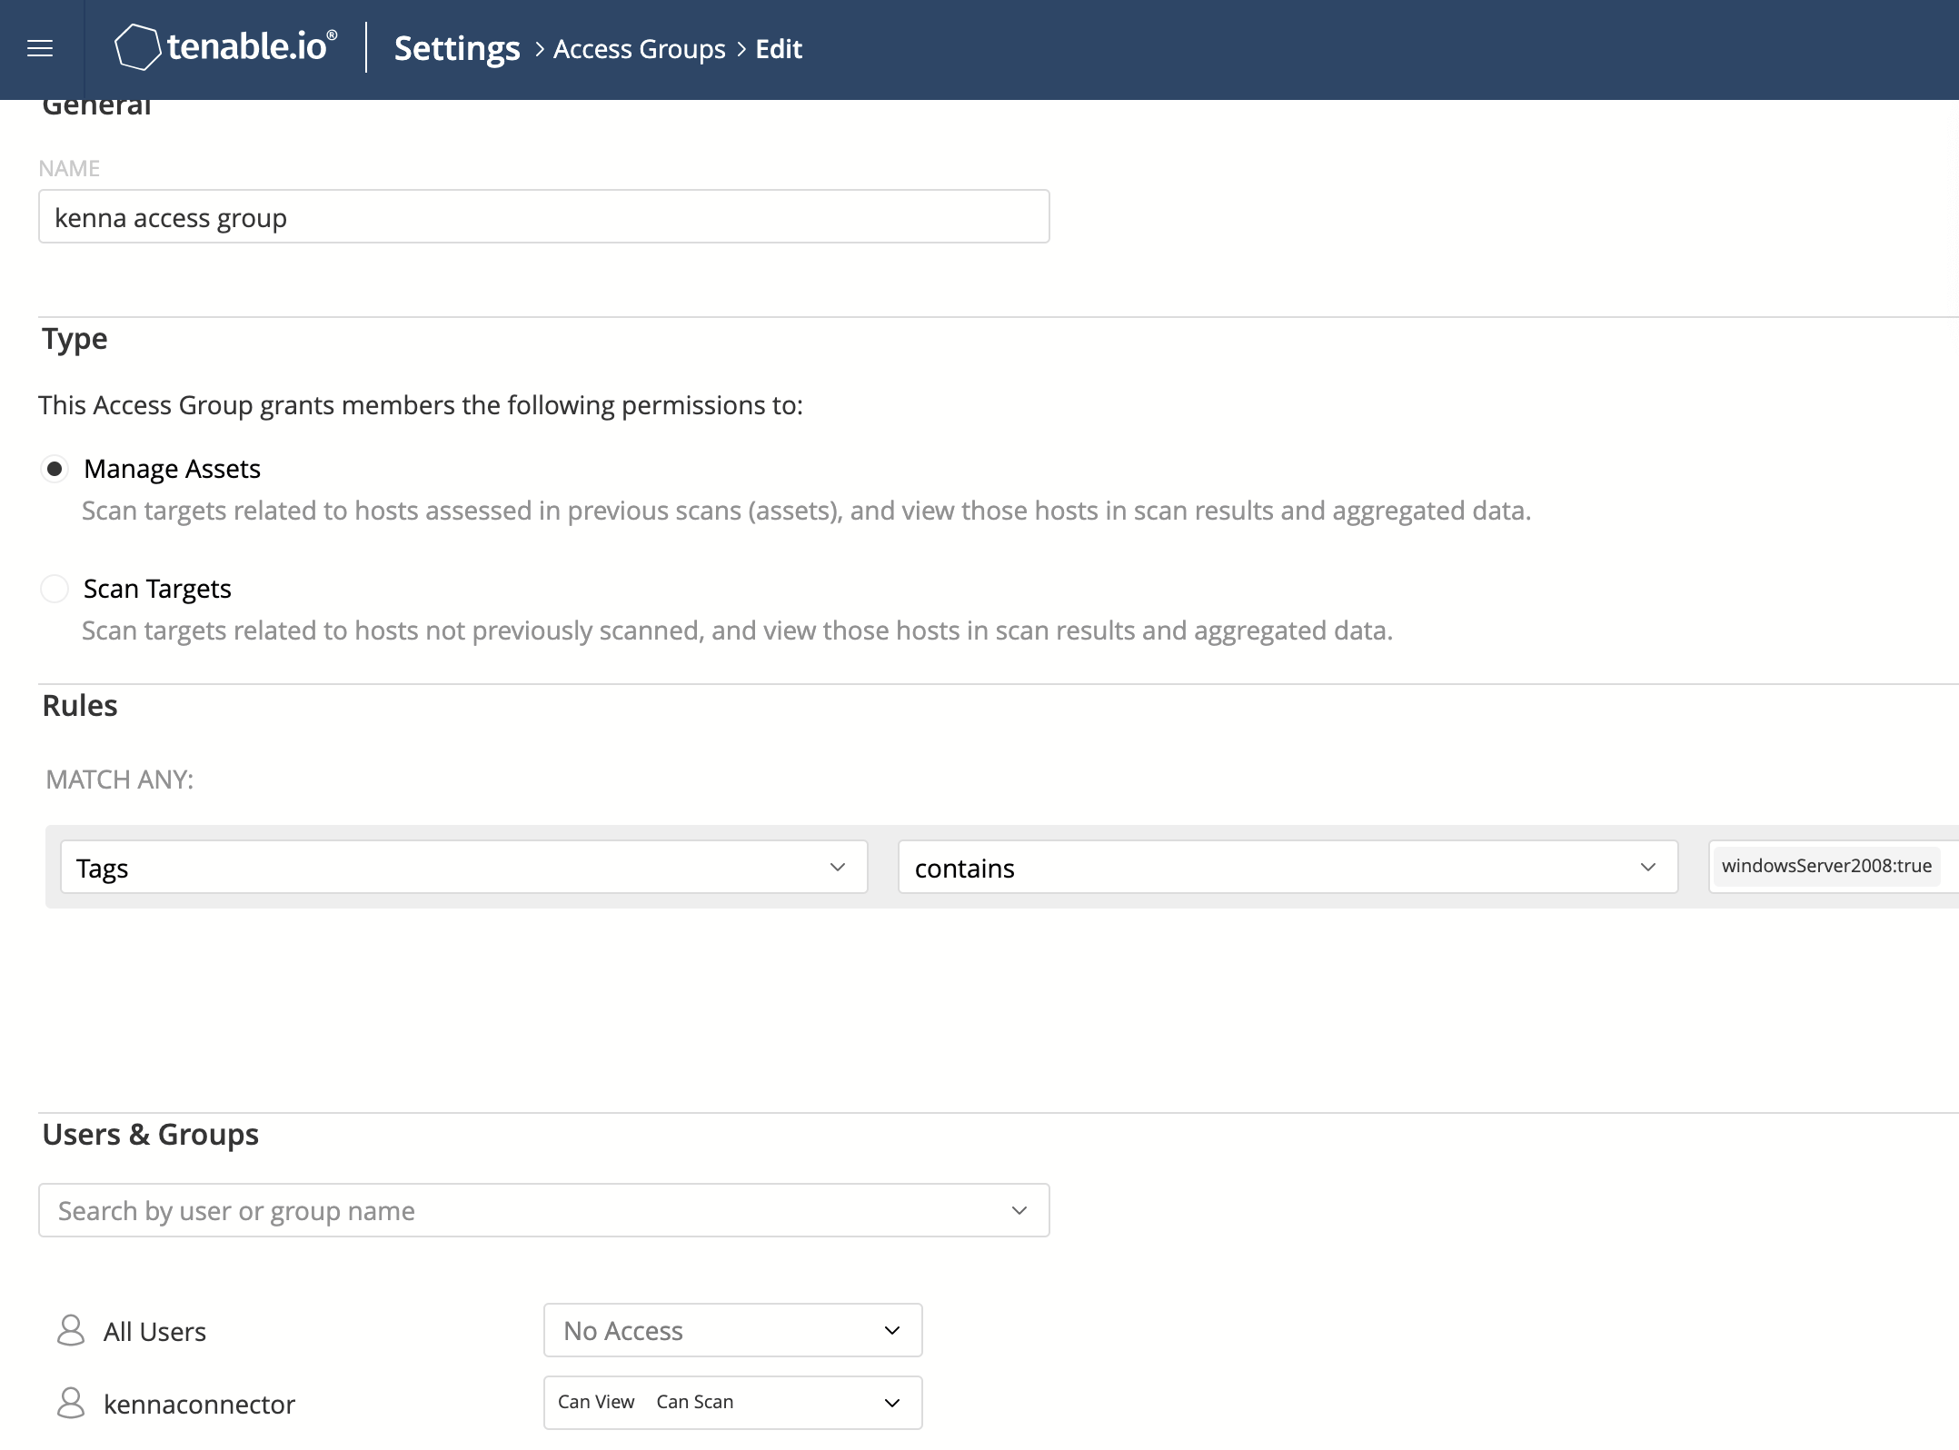Select the Manage Assets radio button

pyautogui.click(x=55, y=469)
